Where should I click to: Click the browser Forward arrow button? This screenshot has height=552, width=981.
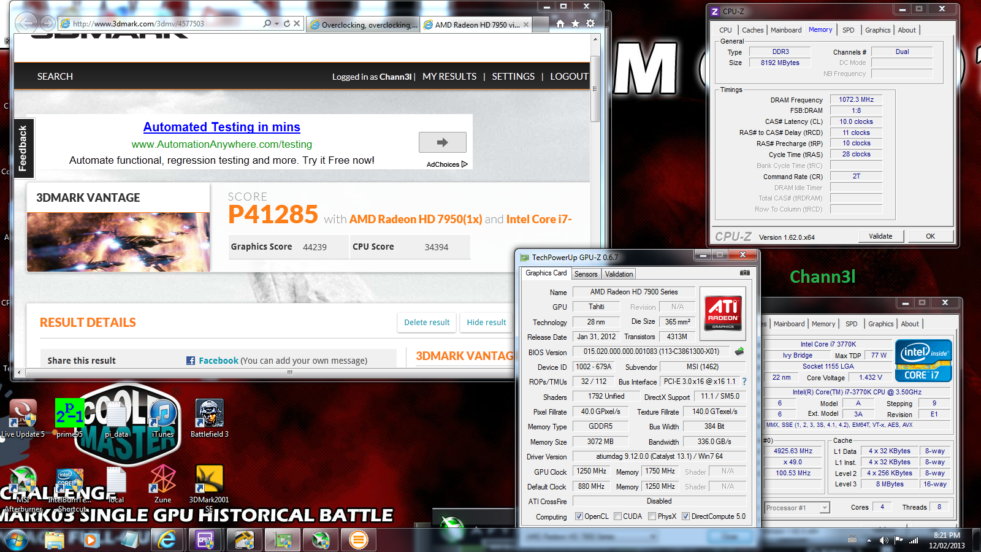(x=47, y=23)
